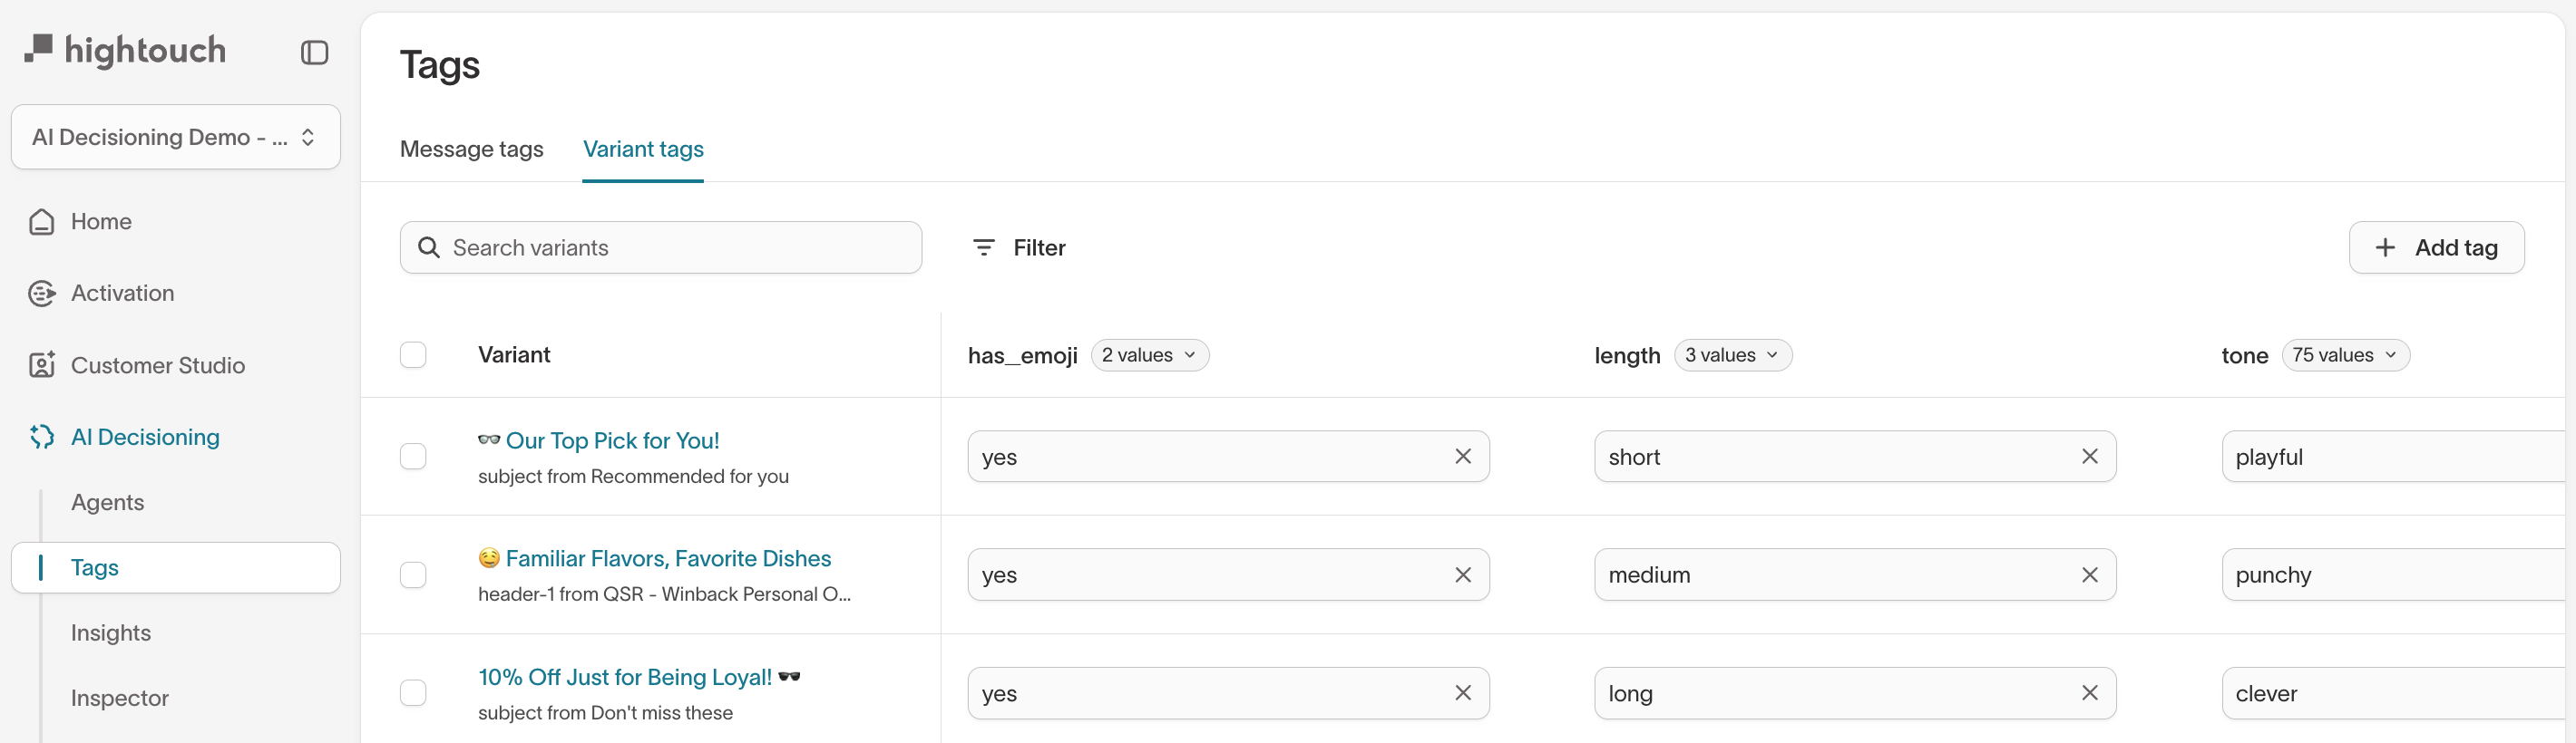This screenshot has width=2576, height=743.
Task: Check the '10% Off Just for Being Loyal!' row
Action: tap(411, 692)
